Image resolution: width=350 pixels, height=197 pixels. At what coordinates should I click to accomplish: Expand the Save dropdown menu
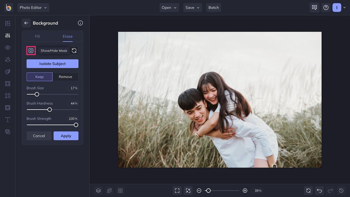192,7
